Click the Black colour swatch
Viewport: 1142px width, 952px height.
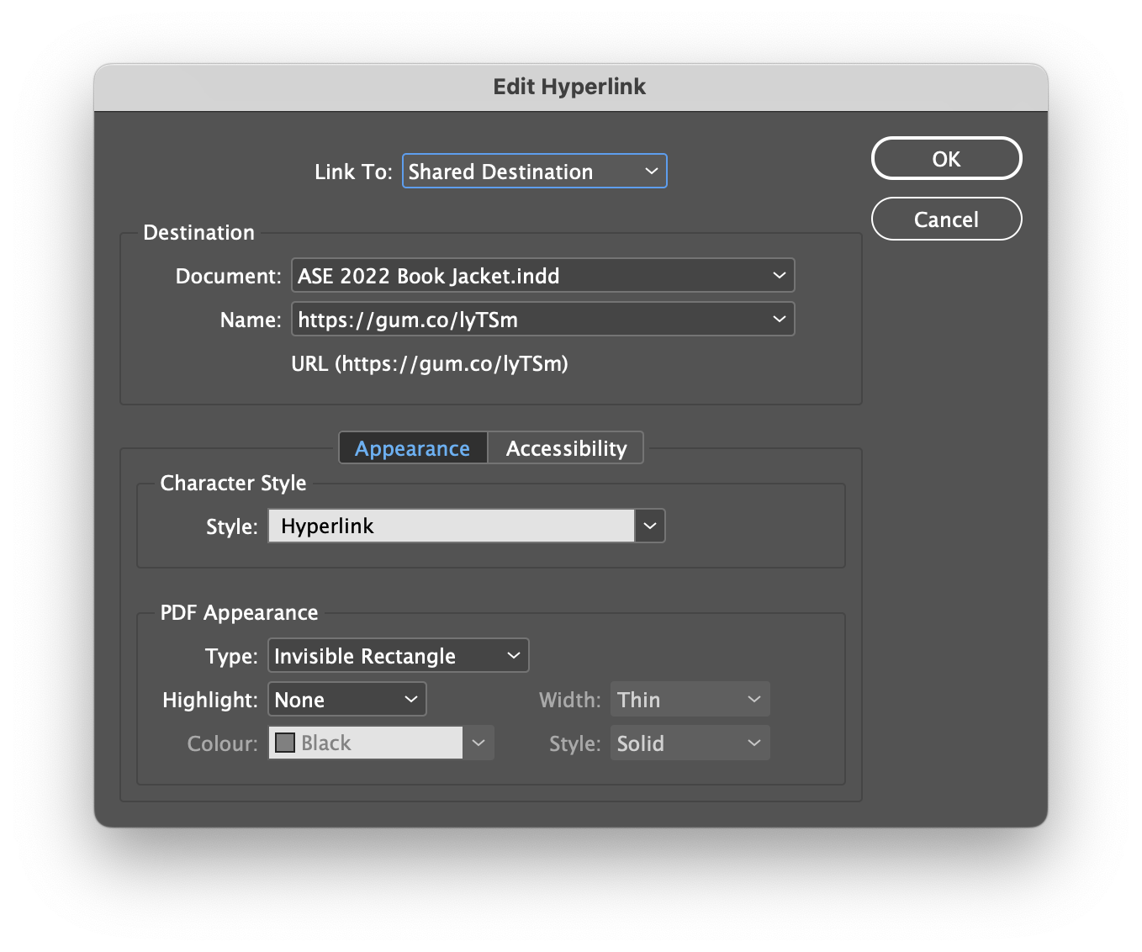pyautogui.click(x=285, y=743)
